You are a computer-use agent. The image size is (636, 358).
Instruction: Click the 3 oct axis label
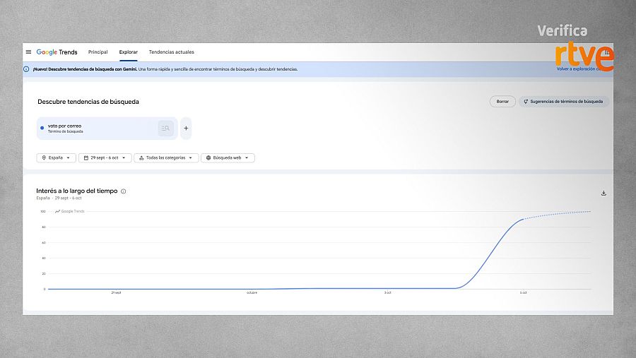point(388,292)
